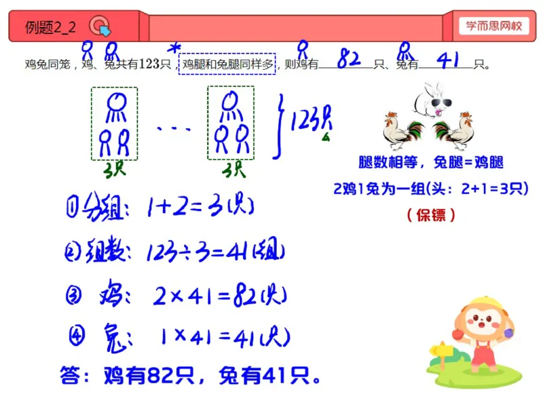Click the red text (保镖)
Image resolution: width=543 pixels, height=407 pixels.
431,215
